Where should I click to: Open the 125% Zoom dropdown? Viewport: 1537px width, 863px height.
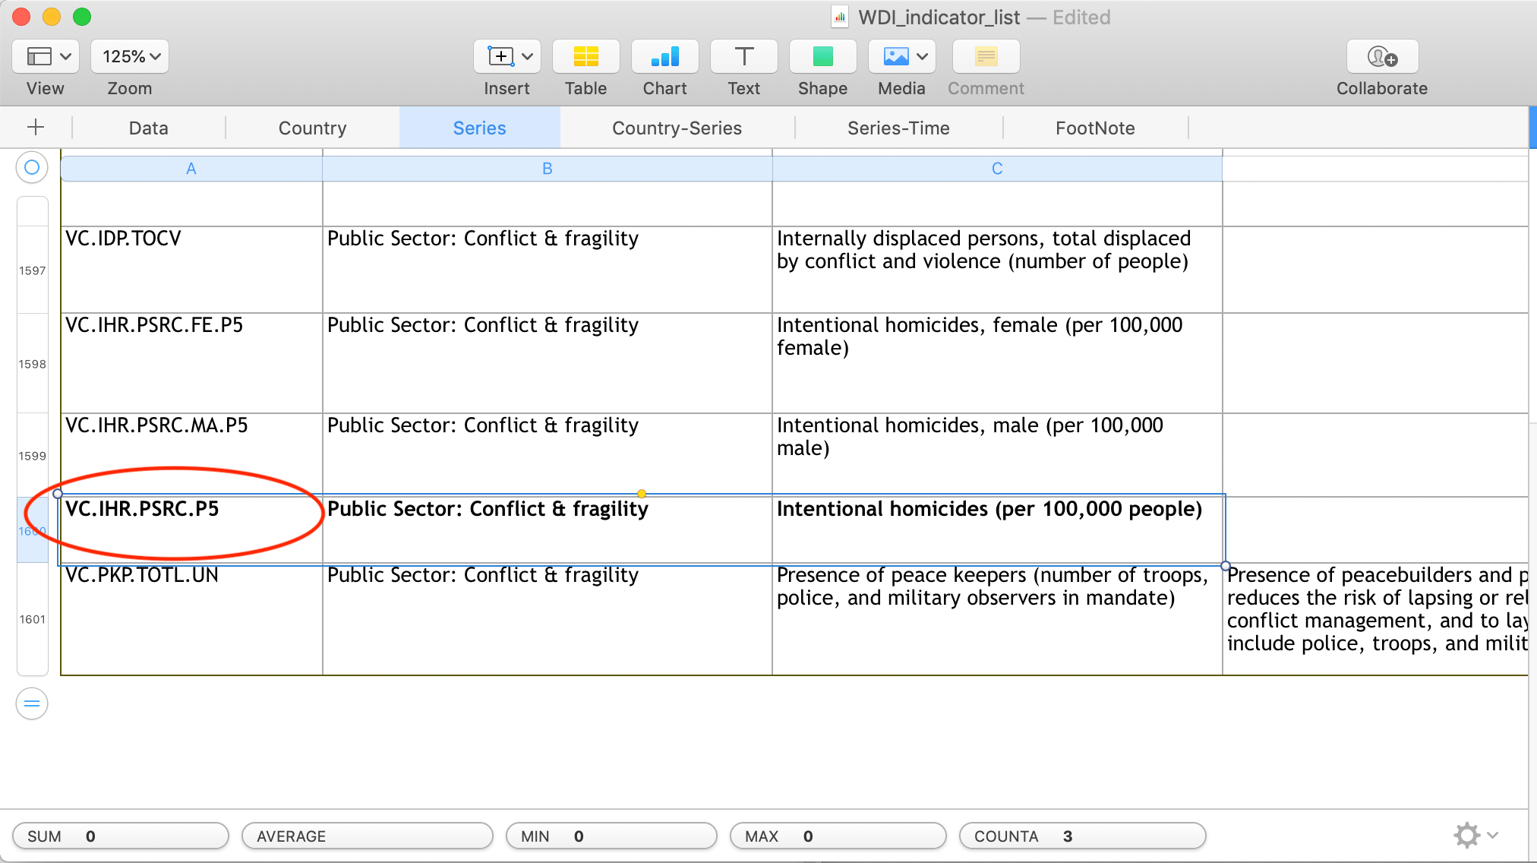tap(130, 57)
